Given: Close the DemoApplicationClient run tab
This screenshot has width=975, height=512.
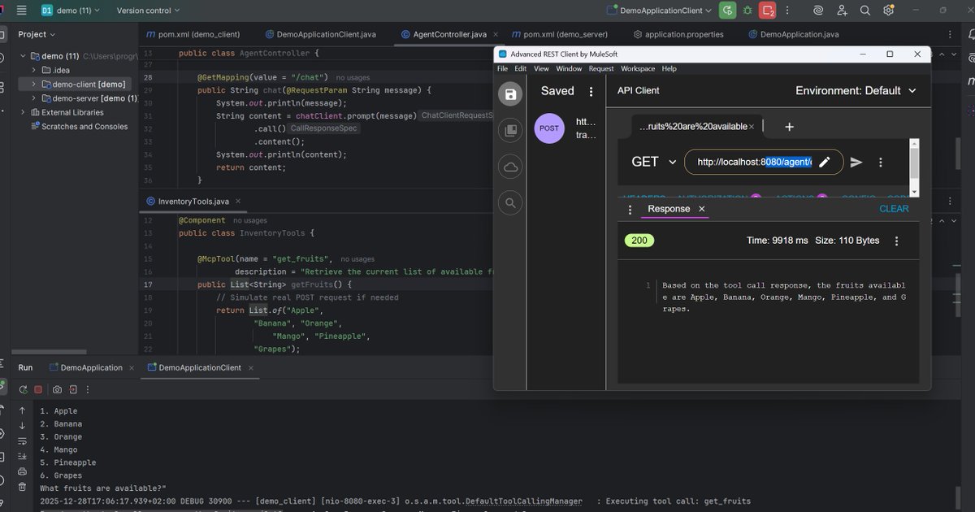Looking at the screenshot, I should tap(250, 367).
